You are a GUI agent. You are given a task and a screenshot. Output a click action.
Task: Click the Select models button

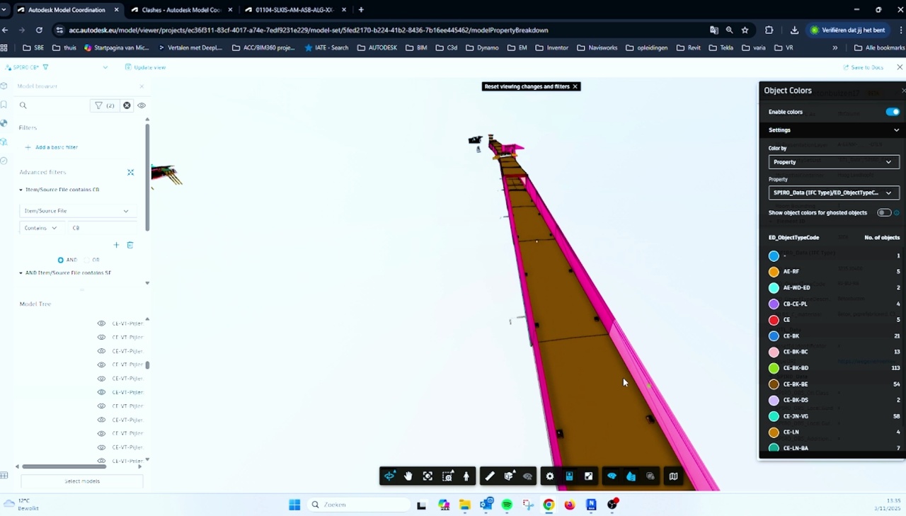[x=82, y=481]
